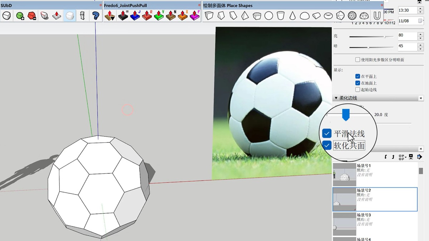Move scene down arrow in scenes toolbar
The image size is (429, 241).
click(x=386, y=157)
